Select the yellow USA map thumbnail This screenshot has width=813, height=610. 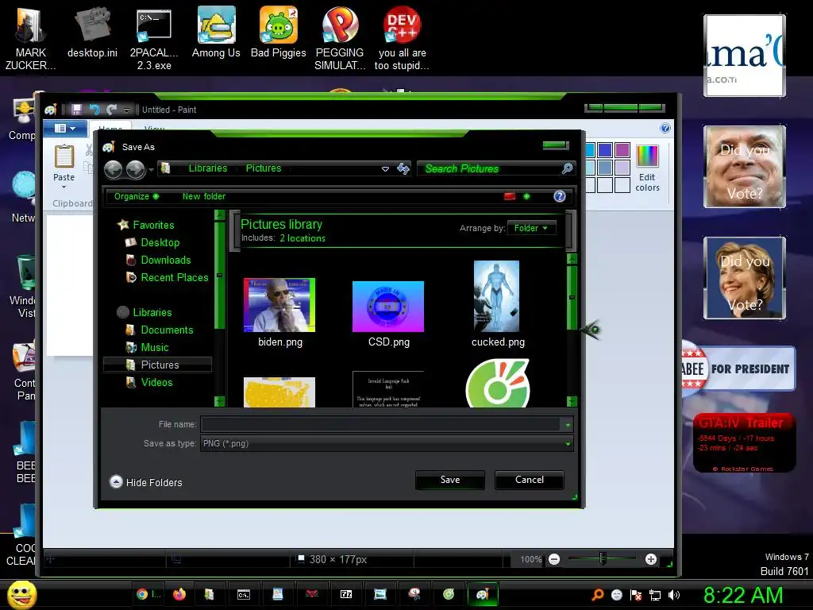click(x=279, y=392)
